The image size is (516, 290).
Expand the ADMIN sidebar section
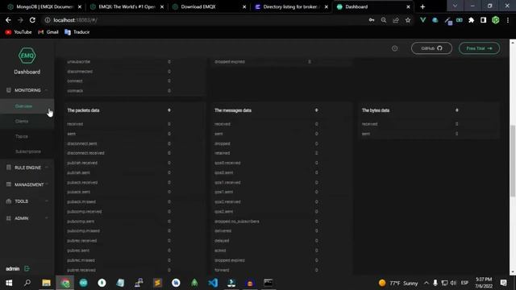click(x=27, y=218)
